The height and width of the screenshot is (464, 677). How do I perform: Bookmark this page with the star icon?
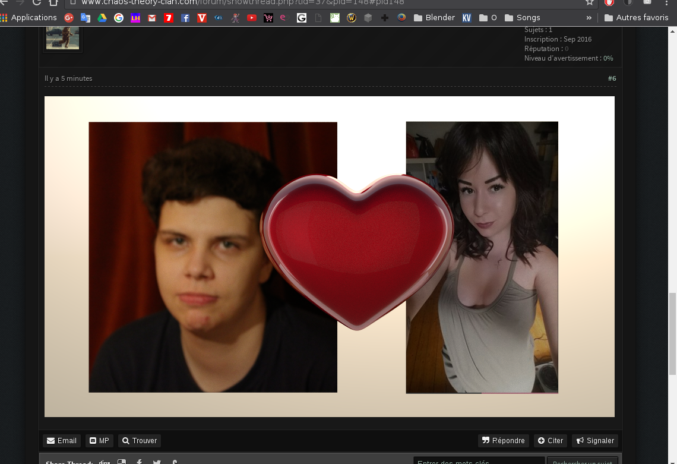590,2
